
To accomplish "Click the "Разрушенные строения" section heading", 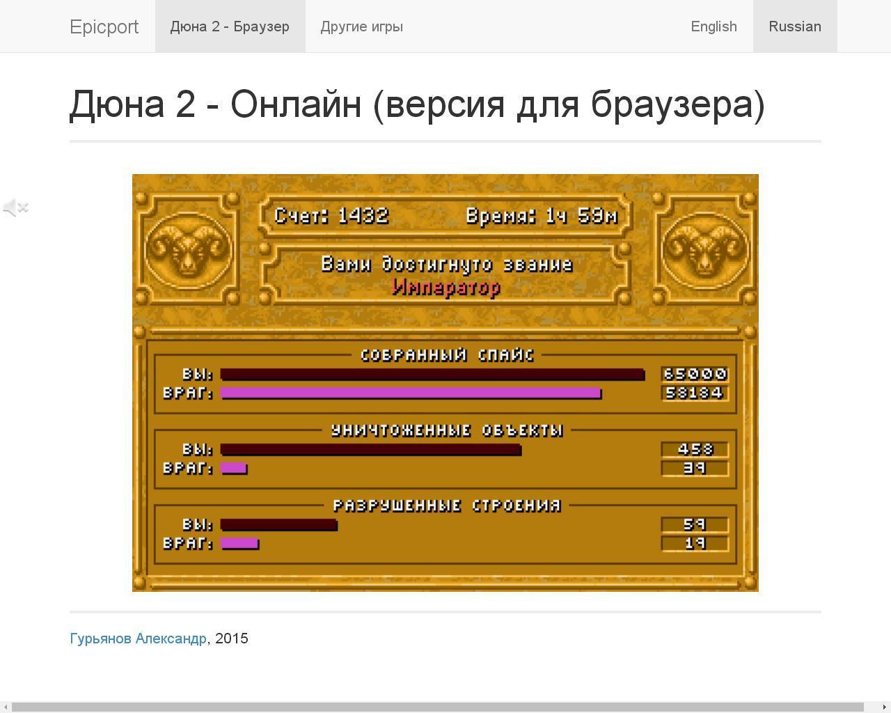I will click(x=446, y=505).
